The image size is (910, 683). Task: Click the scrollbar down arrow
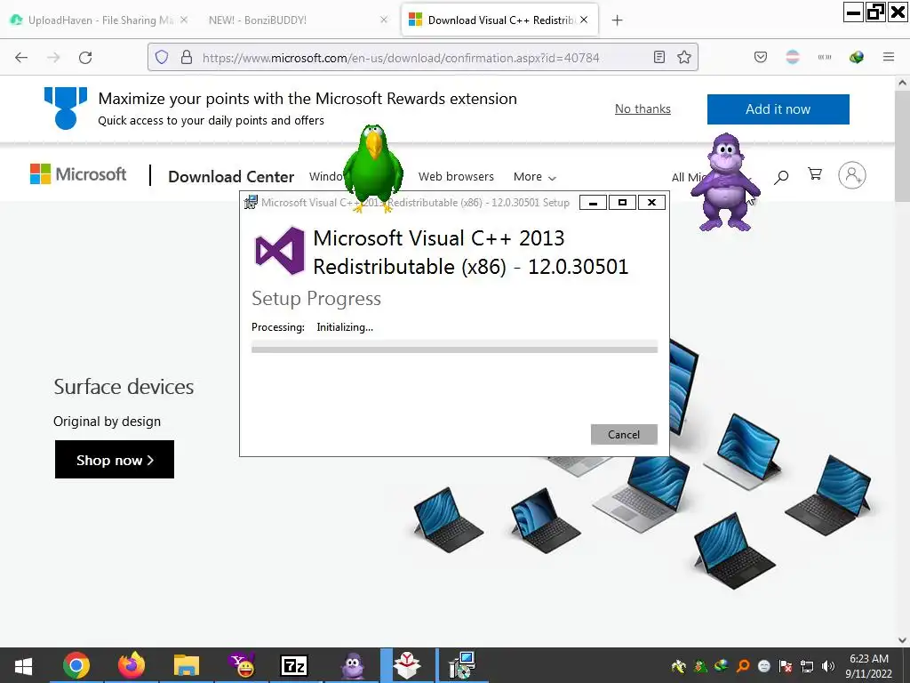[x=903, y=639]
